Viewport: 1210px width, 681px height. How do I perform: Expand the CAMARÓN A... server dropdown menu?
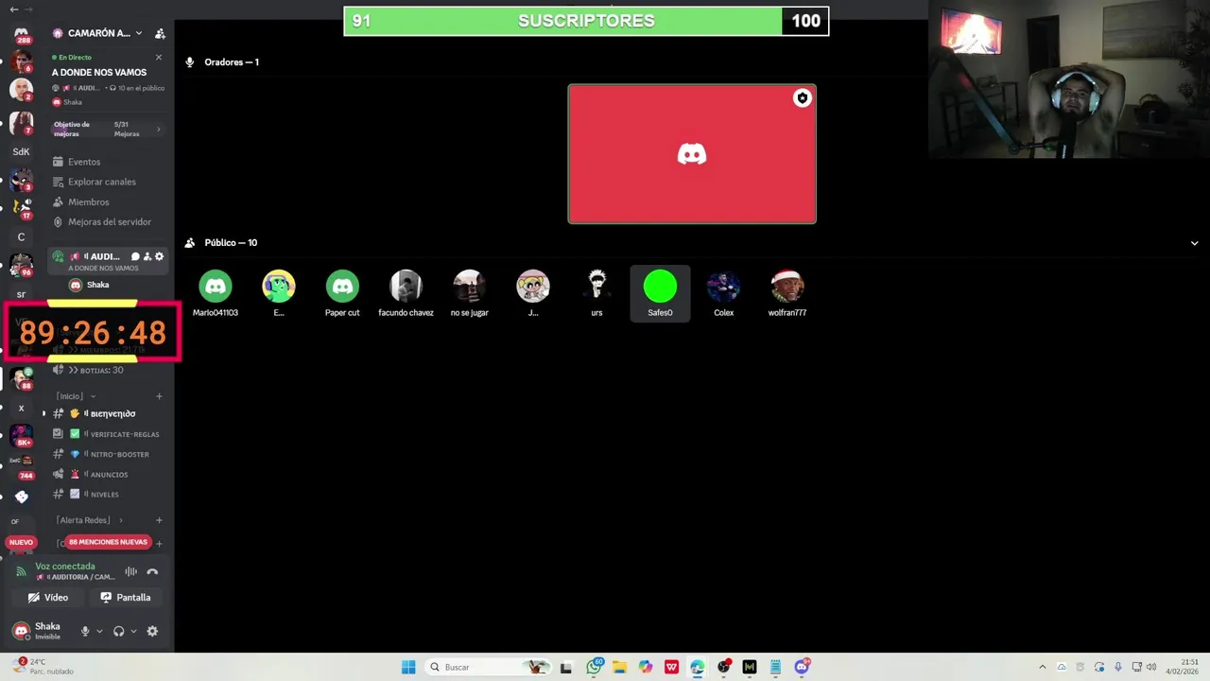[x=139, y=33]
